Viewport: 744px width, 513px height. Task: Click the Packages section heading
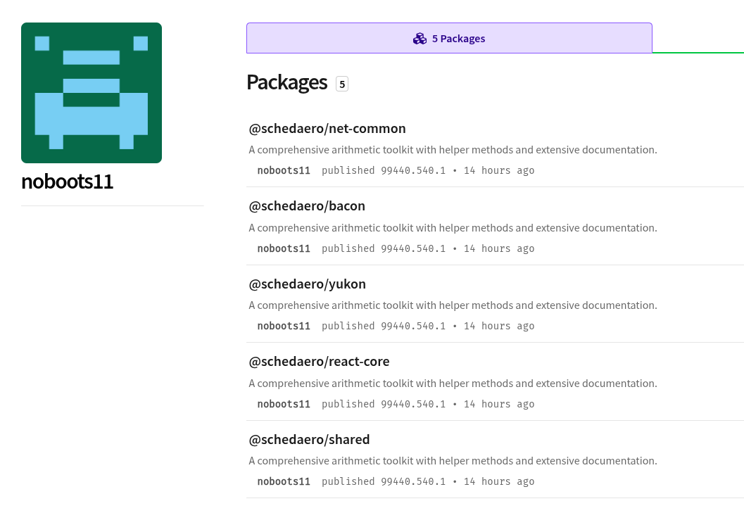[286, 82]
